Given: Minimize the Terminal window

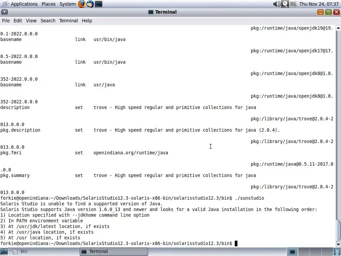Looking at the screenshot, I should (320, 12).
